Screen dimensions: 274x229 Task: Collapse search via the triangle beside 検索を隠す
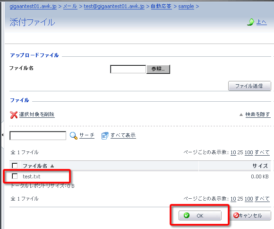[x=241, y=114]
